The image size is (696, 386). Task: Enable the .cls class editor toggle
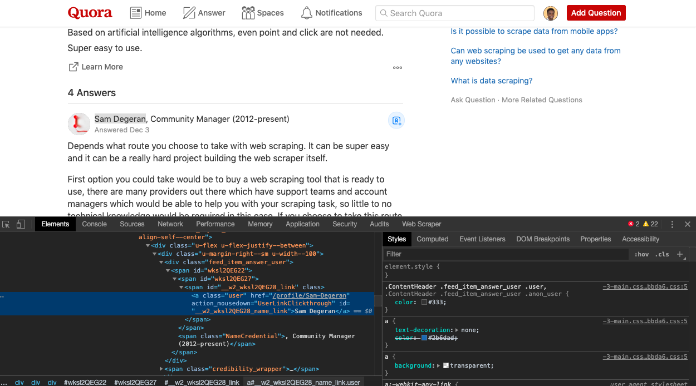(663, 254)
